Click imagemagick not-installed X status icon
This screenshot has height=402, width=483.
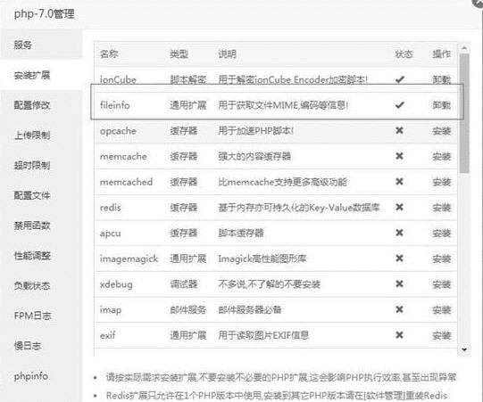pyautogui.click(x=399, y=258)
